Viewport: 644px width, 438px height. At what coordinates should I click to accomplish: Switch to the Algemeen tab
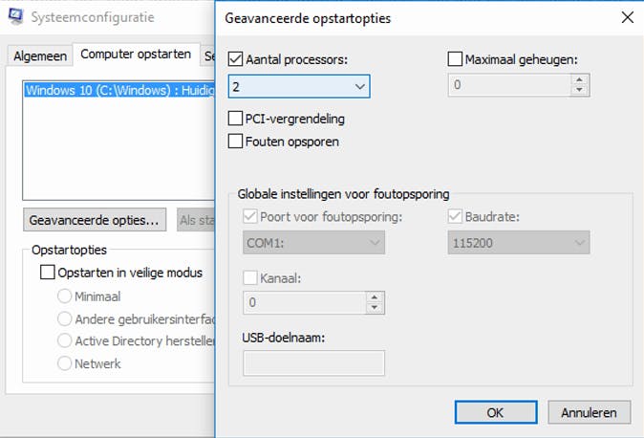coord(40,56)
